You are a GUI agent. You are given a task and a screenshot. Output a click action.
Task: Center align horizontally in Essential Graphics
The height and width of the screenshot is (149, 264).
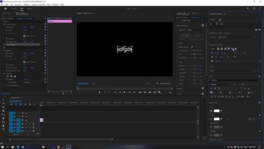tap(222, 49)
